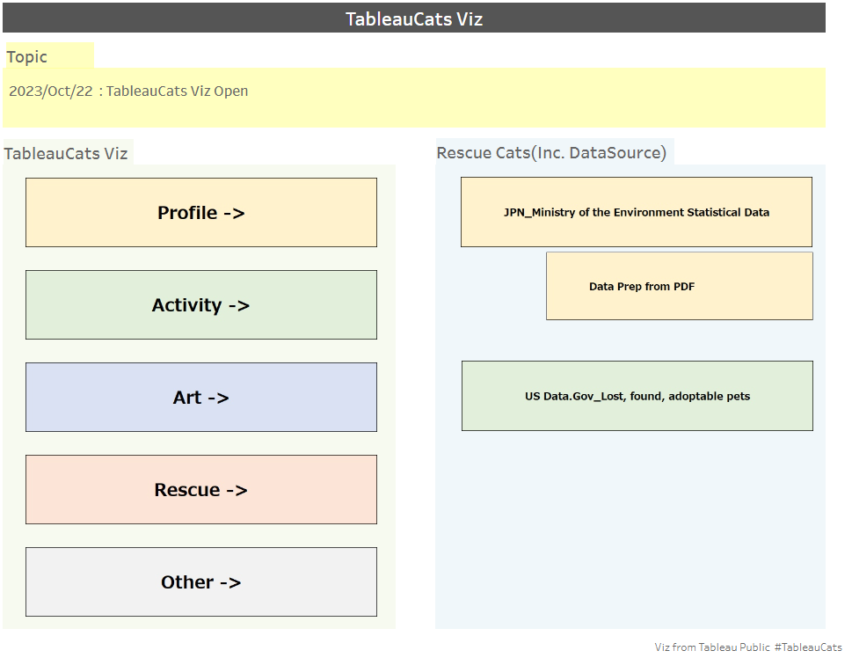The height and width of the screenshot is (658, 852).
Task: Open the Data Prep from PDF link
Action: click(679, 286)
